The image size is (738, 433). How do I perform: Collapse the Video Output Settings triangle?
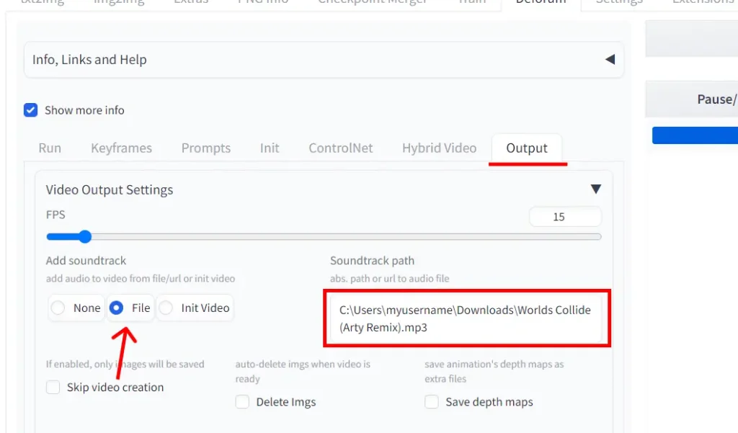(595, 189)
